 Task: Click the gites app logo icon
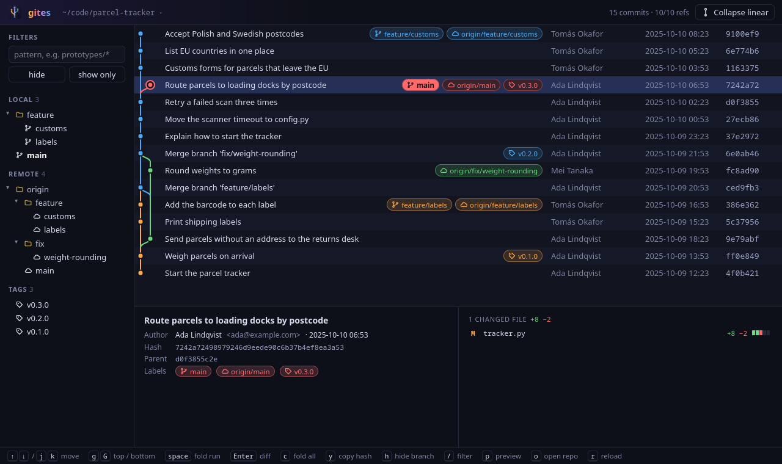(x=15, y=12)
